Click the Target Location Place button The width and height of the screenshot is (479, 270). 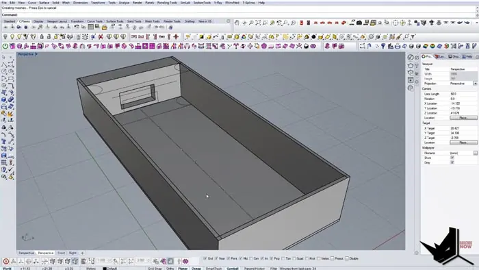coord(463,143)
